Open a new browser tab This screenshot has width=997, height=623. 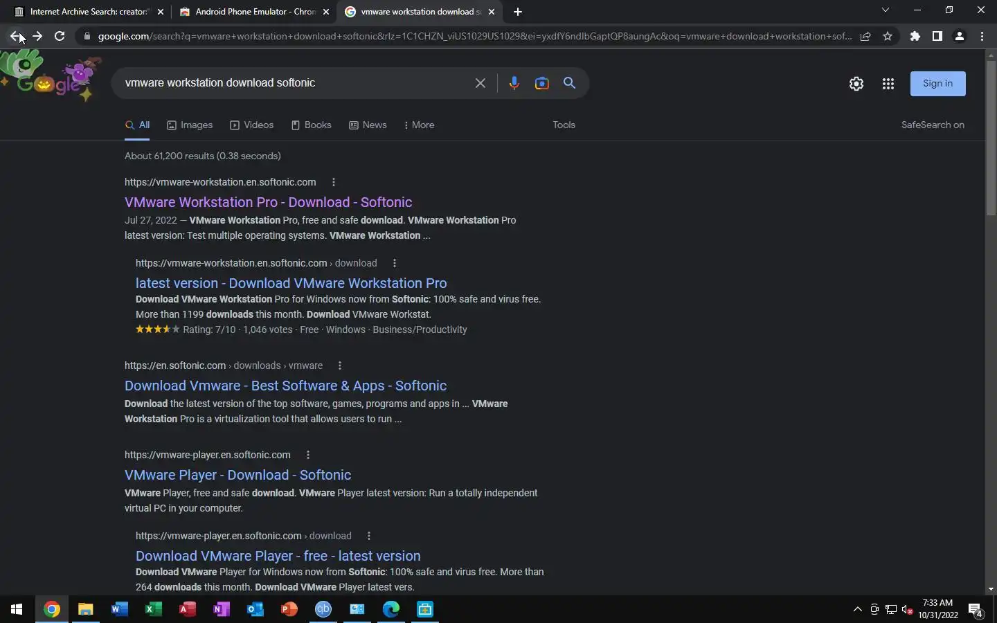(518, 12)
